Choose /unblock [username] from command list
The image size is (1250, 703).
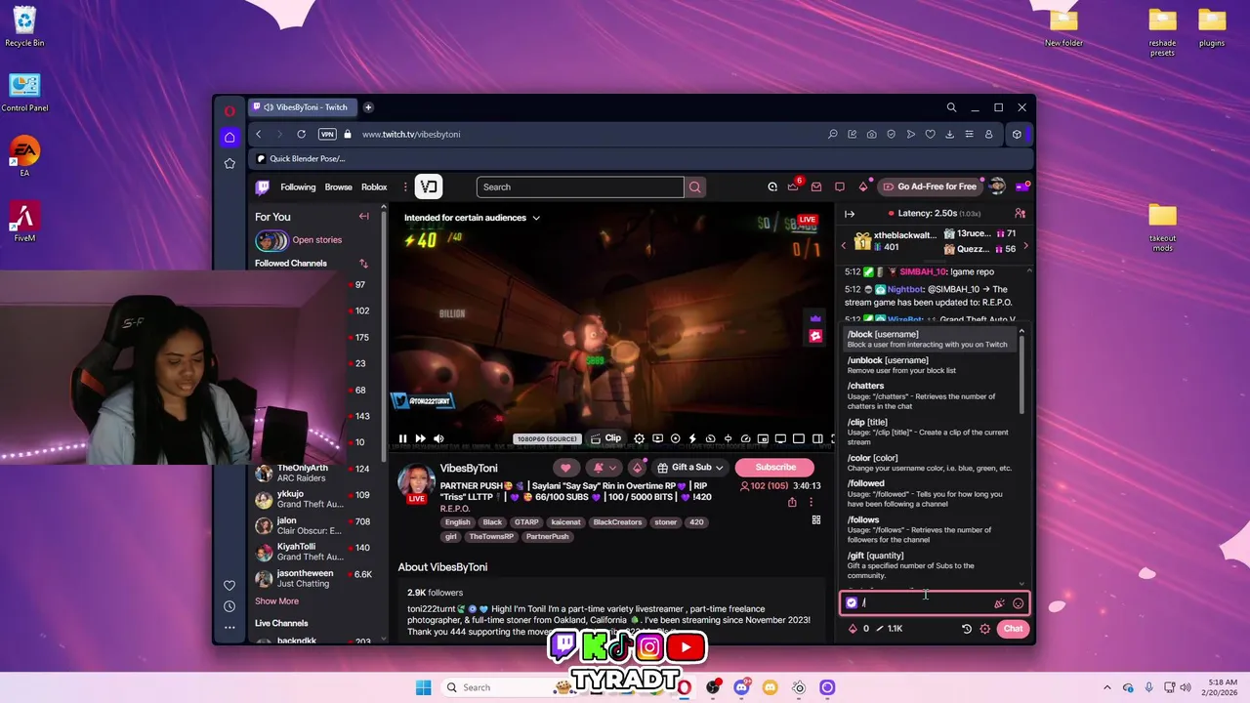coord(930,365)
